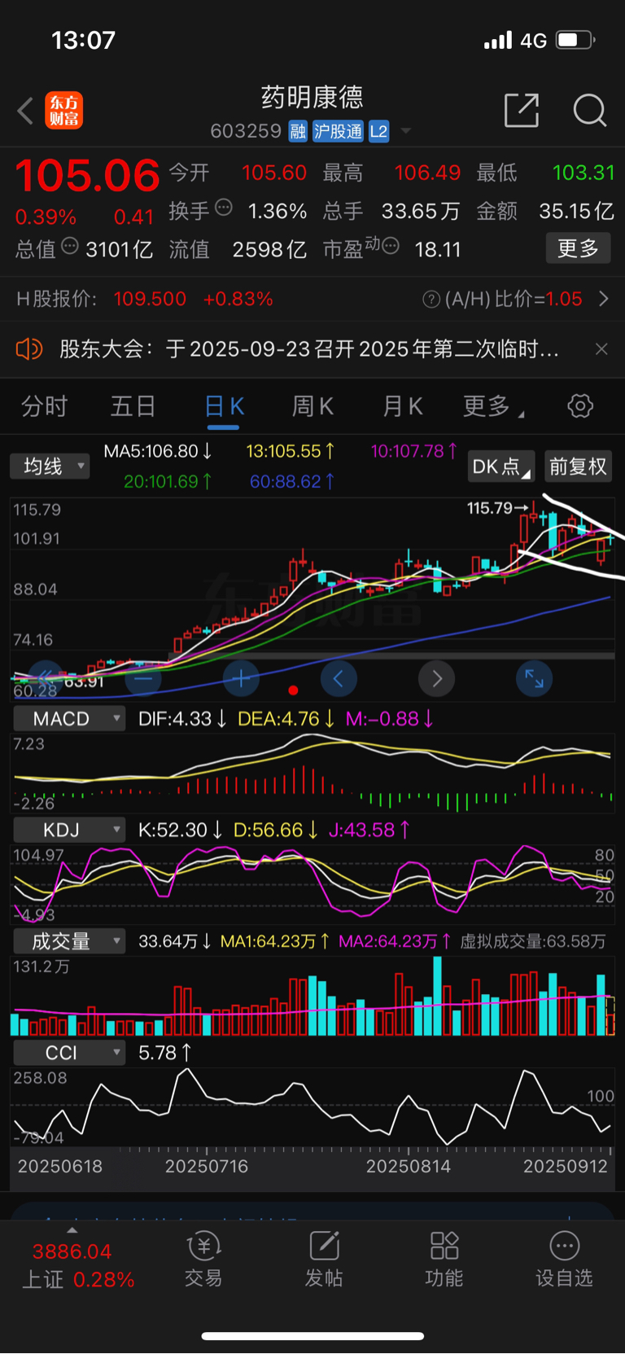Tap 设自选 to add to watchlist
Viewport: 625px width, 1354px height.
click(x=564, y=1260)
